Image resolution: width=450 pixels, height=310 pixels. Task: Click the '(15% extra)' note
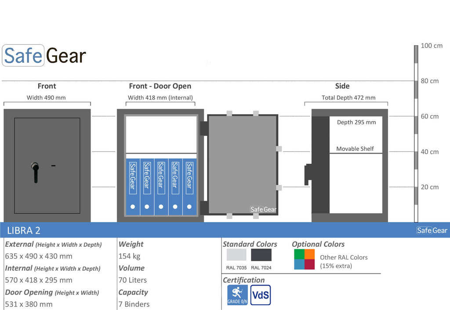(x=336, y=266)
